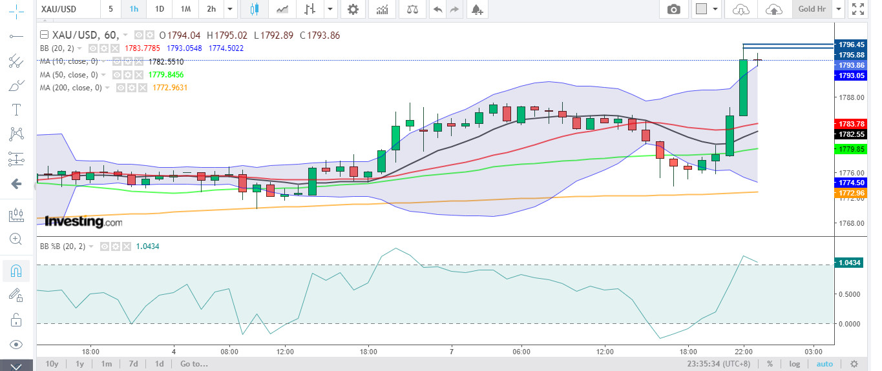Click the compare symbols scale icon

click(x=412, y=9)
